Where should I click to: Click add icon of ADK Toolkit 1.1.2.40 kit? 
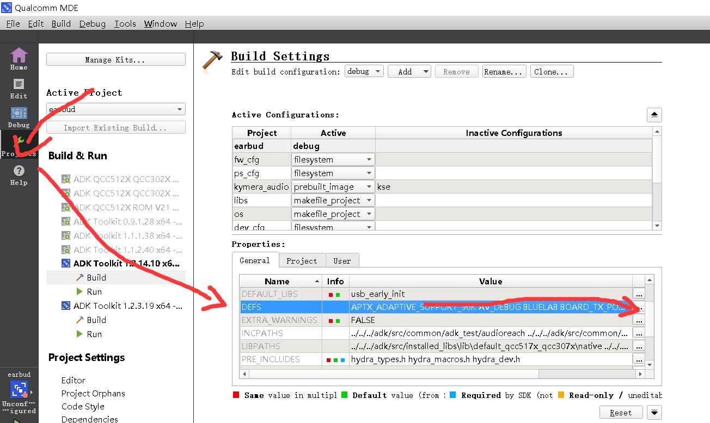click(x=66, y=250)
